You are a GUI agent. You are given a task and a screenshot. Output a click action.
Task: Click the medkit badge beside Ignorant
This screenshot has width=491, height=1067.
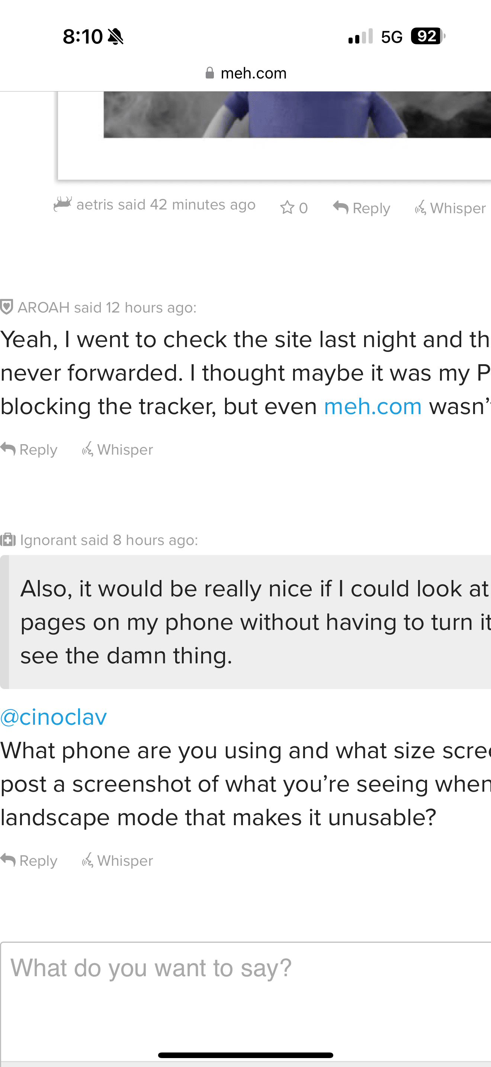pos(8,540)
